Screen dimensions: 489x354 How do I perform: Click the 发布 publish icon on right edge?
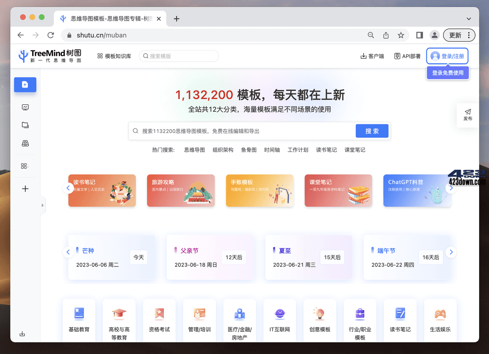coord(468,115)
